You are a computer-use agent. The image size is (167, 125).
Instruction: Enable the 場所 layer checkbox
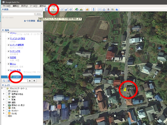tap(7, 97)
